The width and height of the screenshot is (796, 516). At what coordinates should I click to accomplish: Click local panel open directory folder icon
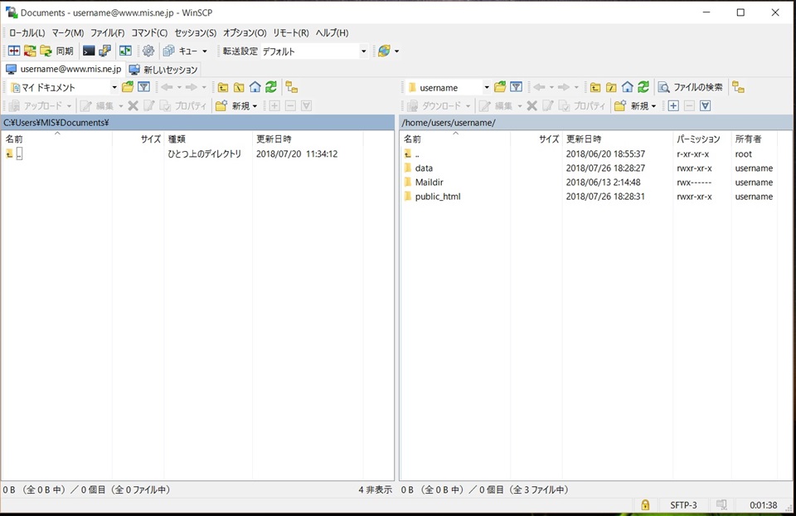[128, 87]
